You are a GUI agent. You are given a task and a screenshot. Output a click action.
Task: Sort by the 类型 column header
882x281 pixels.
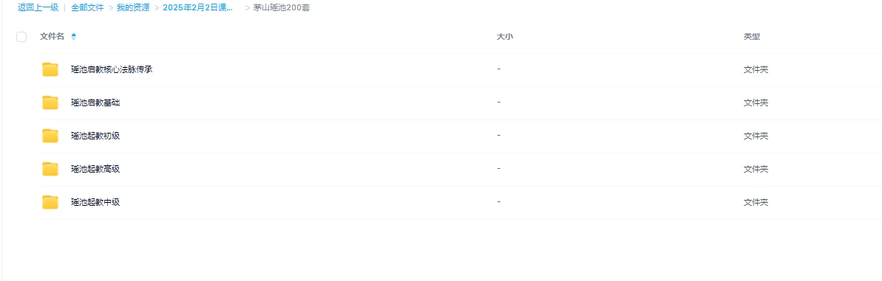click(751, 36)
